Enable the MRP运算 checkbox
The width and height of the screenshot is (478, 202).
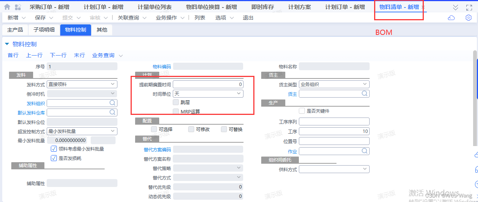(176, 111)
